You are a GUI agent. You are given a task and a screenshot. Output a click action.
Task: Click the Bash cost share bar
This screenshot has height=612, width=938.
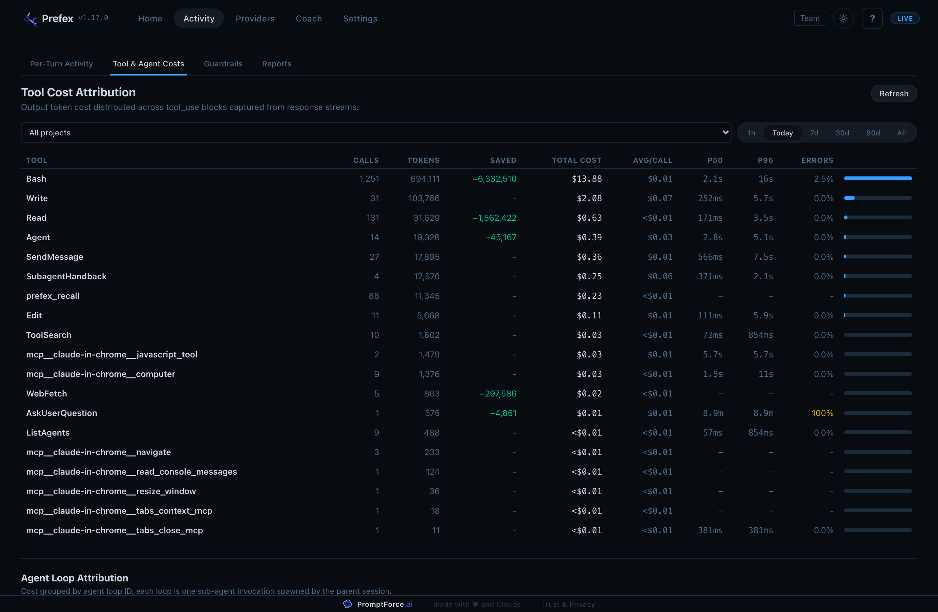[x=877, y=179]
